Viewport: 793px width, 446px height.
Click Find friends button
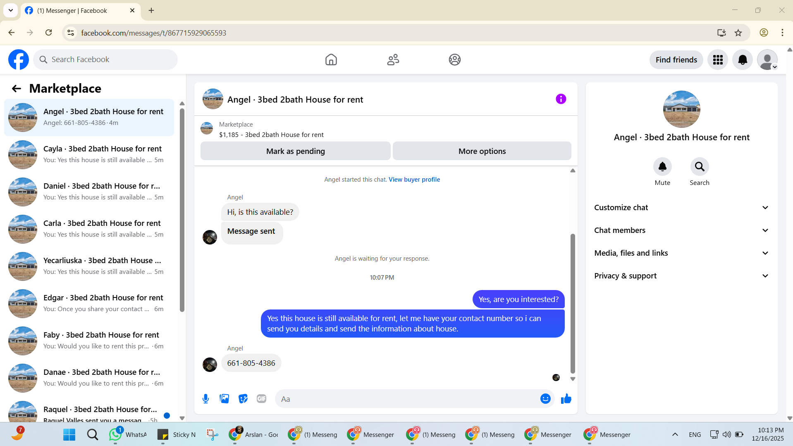[676, 60]
